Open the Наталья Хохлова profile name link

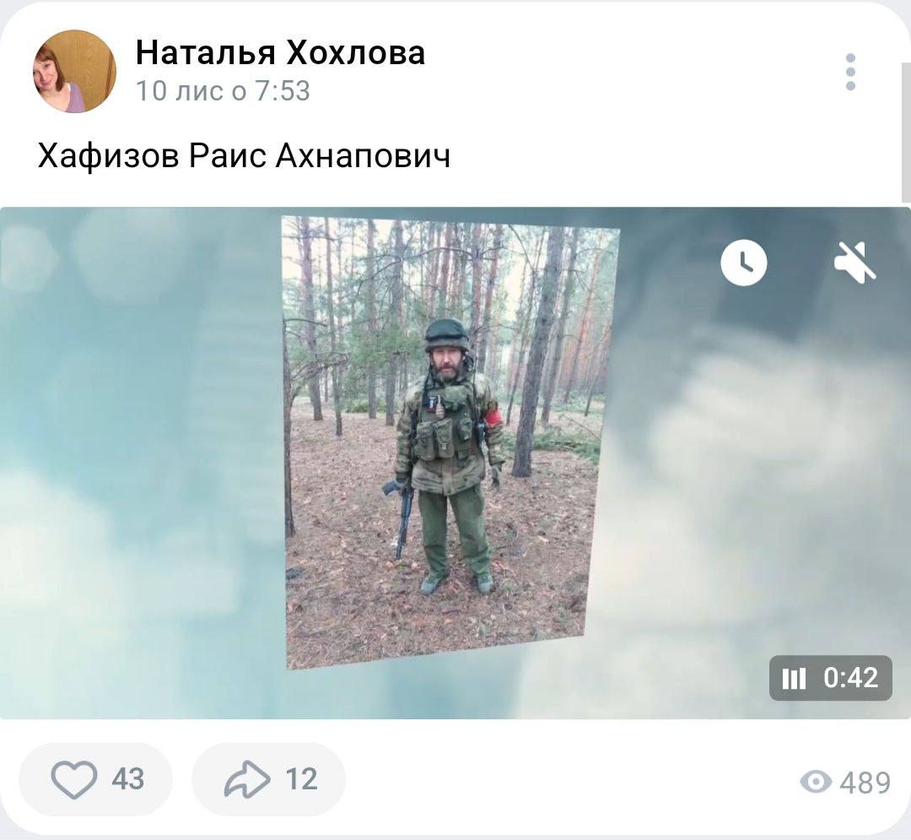(x=280, y=53)
